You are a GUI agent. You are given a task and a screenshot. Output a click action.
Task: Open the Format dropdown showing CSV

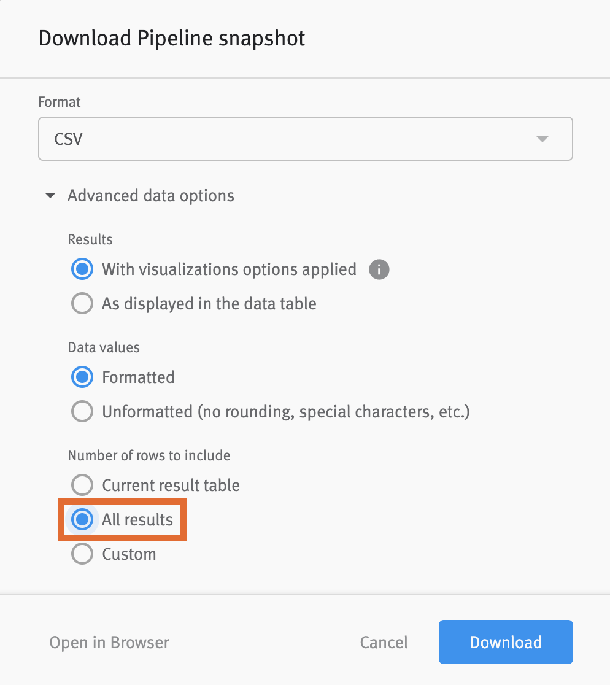coord(306,139)
